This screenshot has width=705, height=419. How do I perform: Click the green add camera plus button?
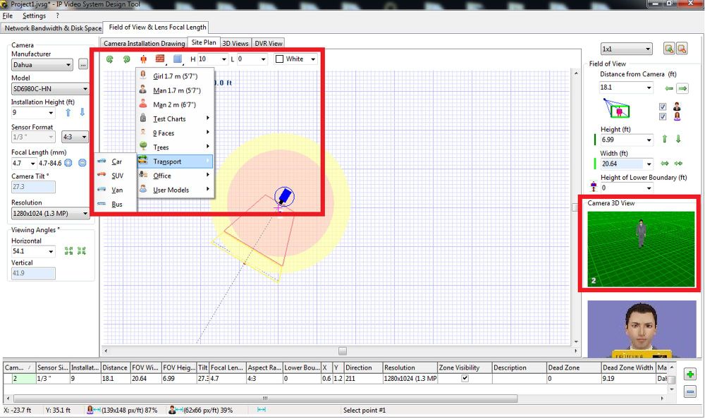tap(690, 375)
